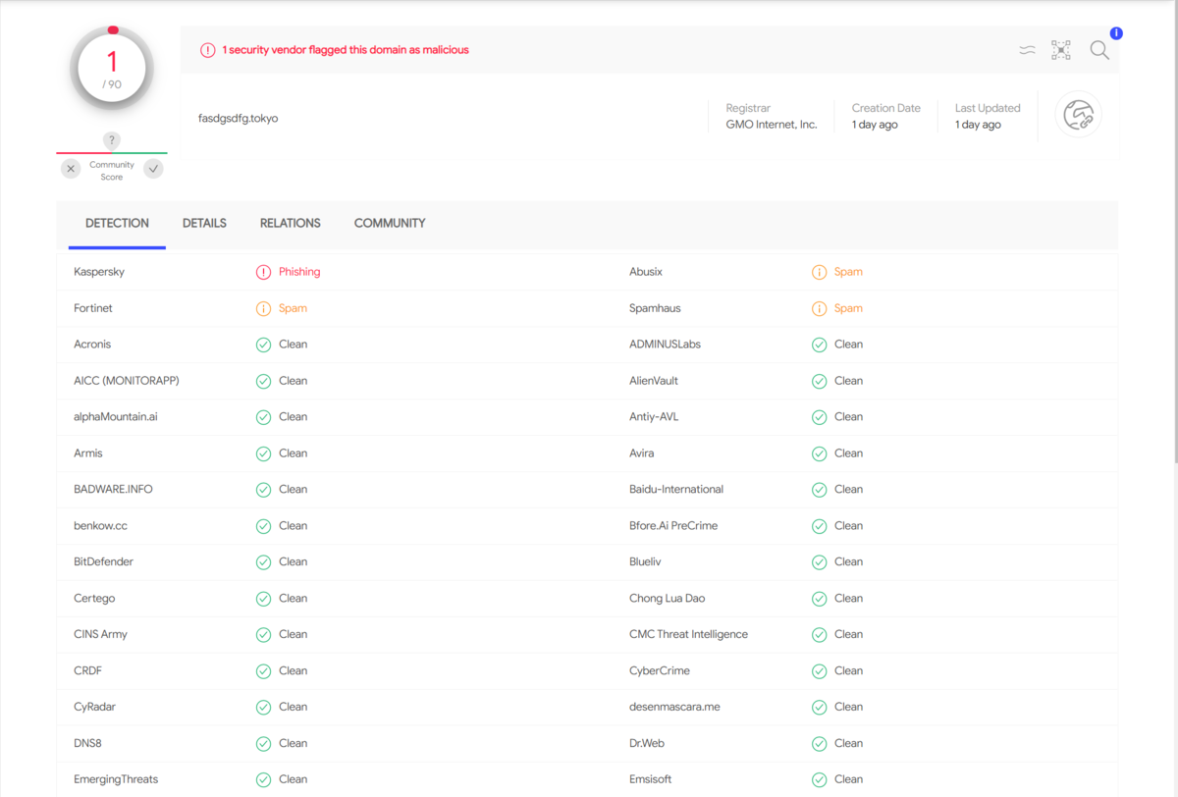
Task: Click Kaspersky phishing warning icon
Action: [263, 272]
